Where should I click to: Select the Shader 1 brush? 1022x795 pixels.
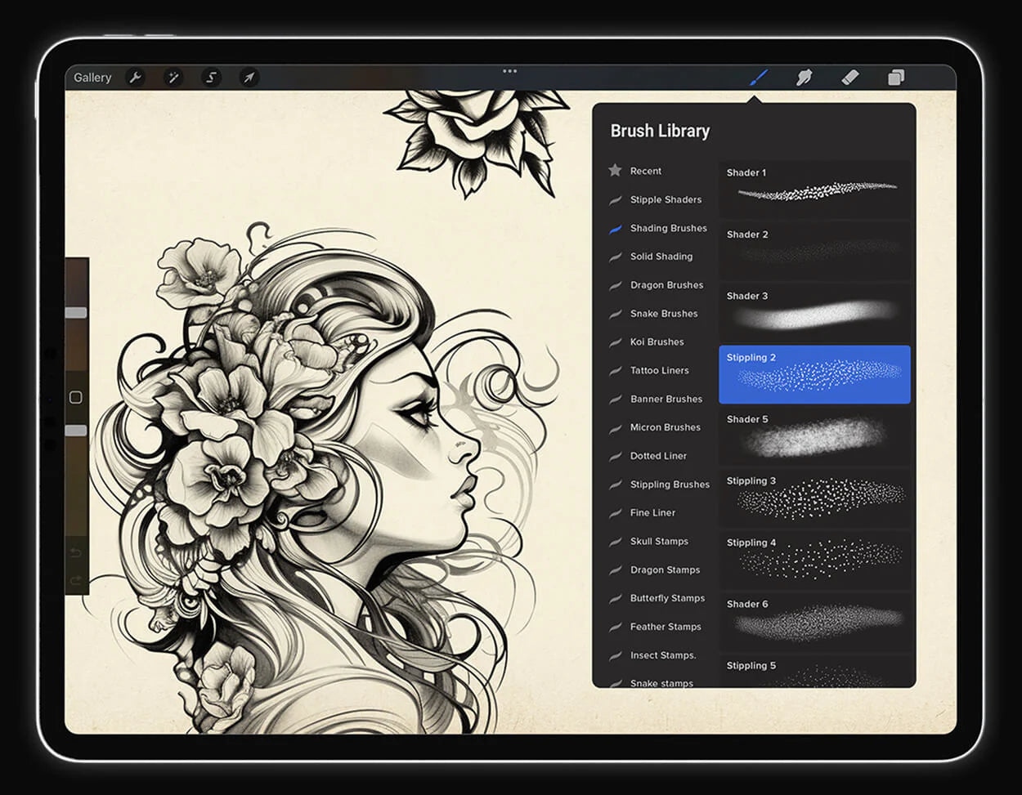(x=814, y=190)
